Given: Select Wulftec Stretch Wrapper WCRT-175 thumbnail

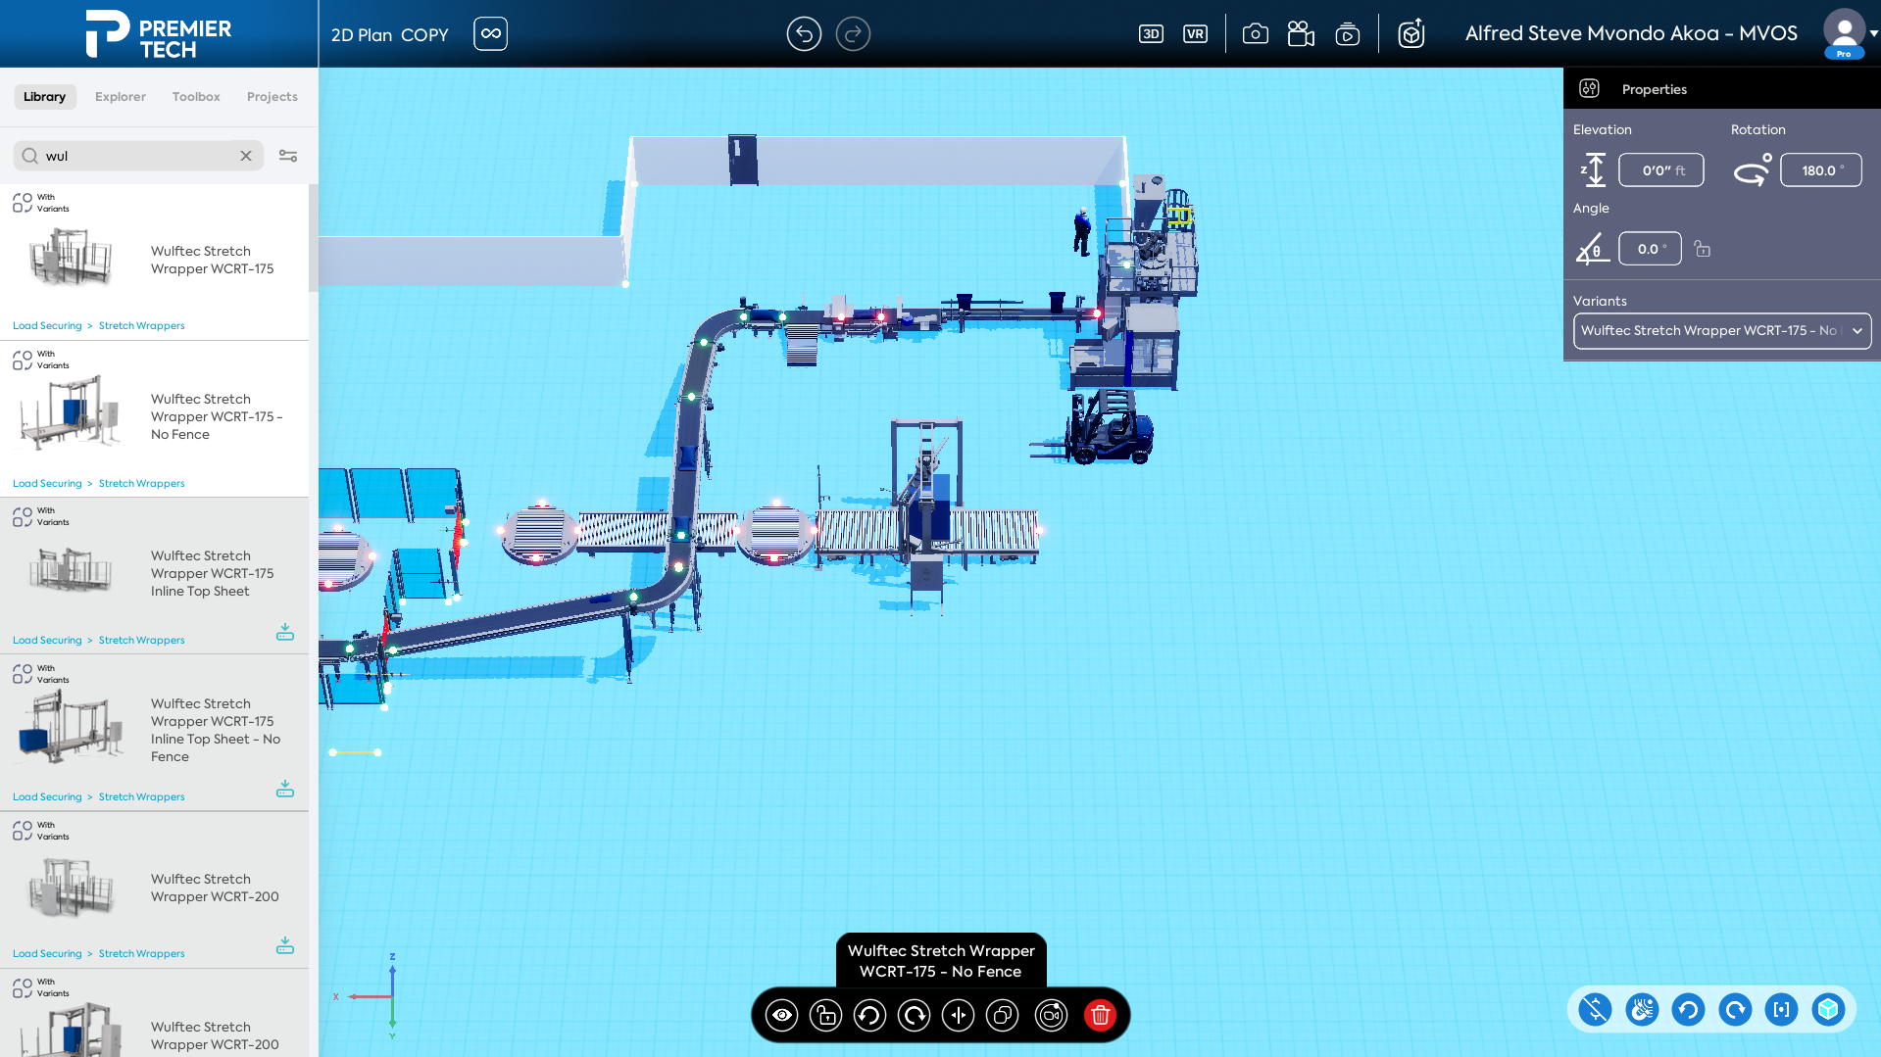Looking at the screenshot, I should [71, 257].
